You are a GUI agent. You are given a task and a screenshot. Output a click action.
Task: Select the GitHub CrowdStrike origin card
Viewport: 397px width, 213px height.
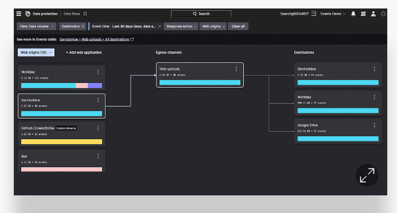[x=62, y=134]
